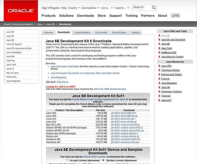Select Accept License Agreement radio button
Viewport: 197px width, 164px height.
click(x=67, y=160)
